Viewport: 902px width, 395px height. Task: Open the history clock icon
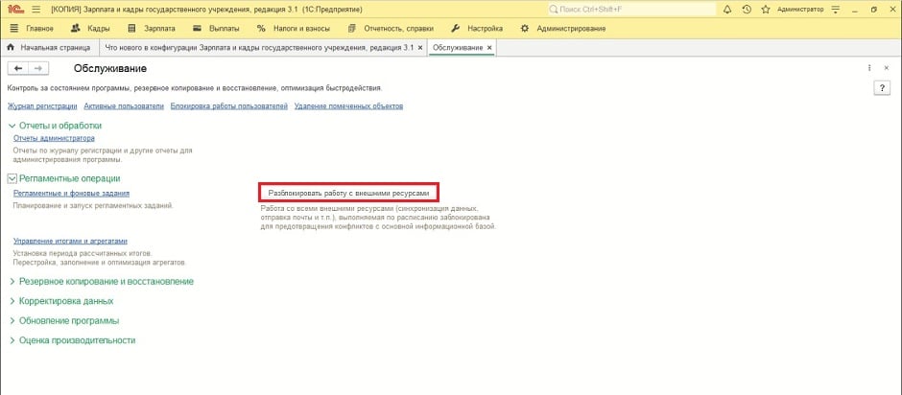[x=747, y=10]
